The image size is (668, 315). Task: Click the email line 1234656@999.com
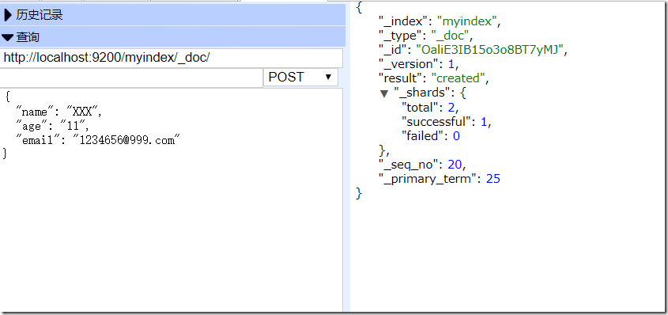tap(98, 139)
